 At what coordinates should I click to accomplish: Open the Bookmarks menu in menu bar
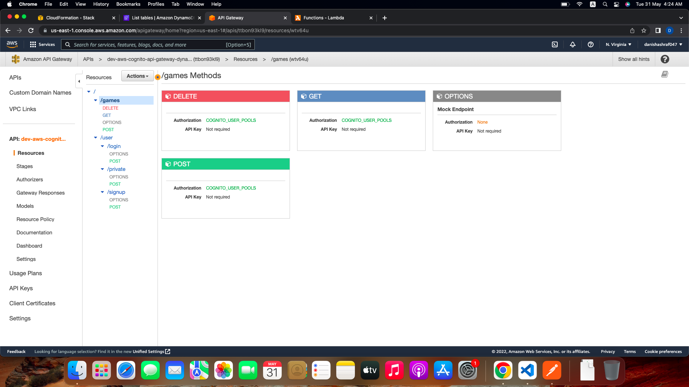click(x=128, y=4)
